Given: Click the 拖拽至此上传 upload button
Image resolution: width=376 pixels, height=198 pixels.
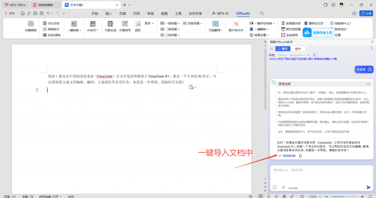Looking at the screenshot, I should click(x=318, y=33).
